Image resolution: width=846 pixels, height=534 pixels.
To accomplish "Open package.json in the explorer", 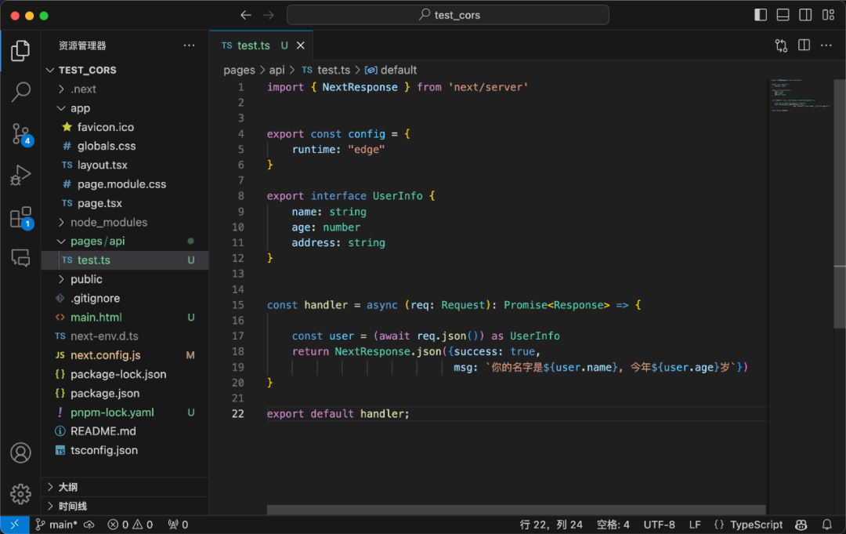I will pyautogui.click(x=105, y=393).
